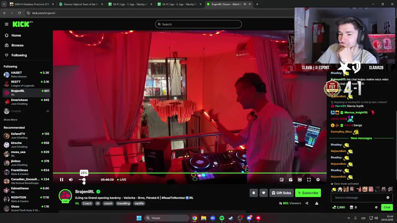Screen dimensions: 397x223
Task: Open a new browser tab
Action: [257, 4]
